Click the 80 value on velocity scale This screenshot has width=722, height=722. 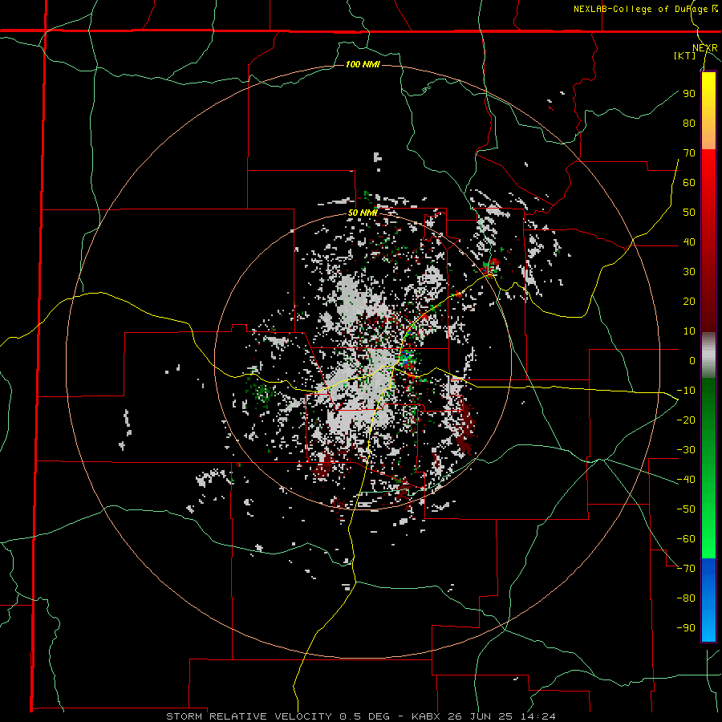(689, 124)
